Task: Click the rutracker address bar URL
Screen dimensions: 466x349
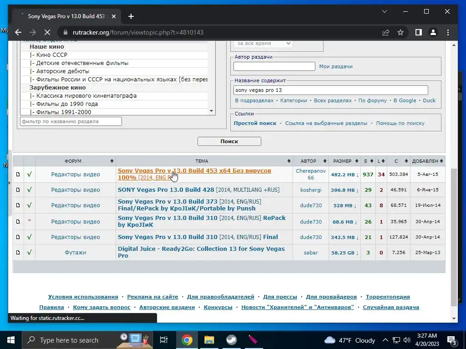Action: (x=138, y=32)
